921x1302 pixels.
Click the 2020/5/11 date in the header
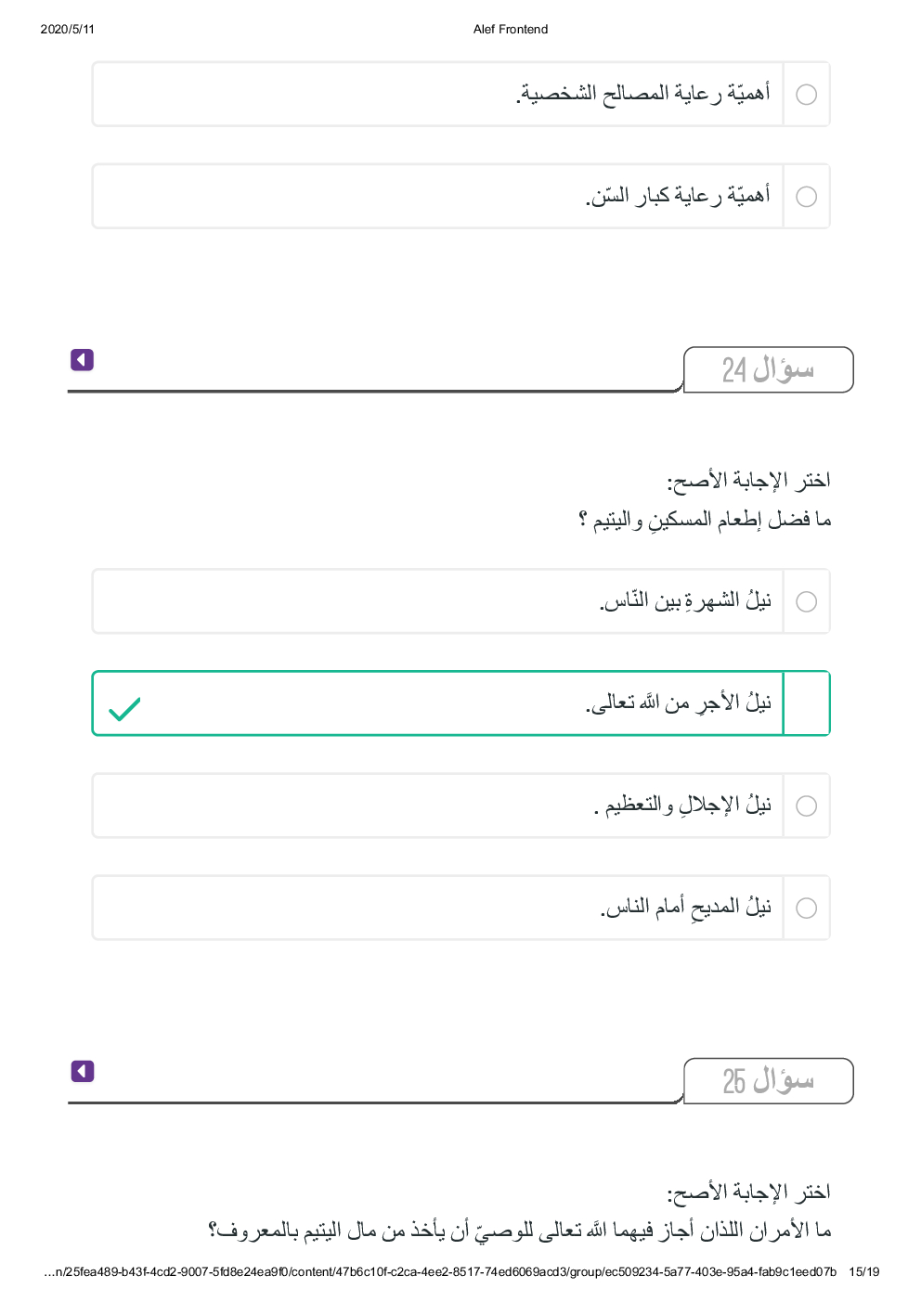point(68,29)
